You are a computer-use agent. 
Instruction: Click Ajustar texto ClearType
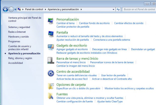[110, 101]
